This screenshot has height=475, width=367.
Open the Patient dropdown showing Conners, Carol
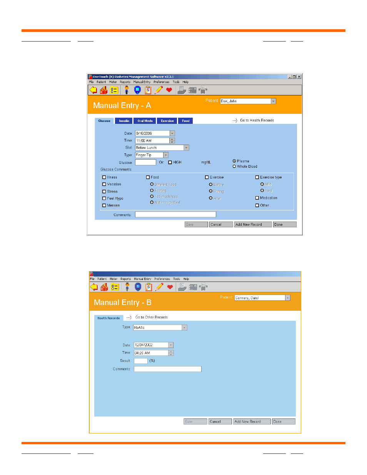288,298
